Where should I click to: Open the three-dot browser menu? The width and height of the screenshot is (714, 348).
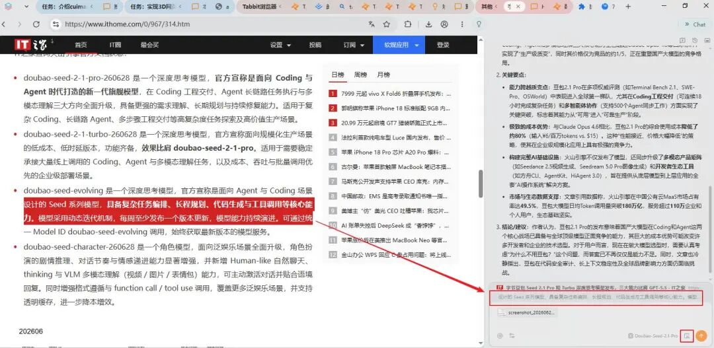pyautogui.click(x=462, y=24)
